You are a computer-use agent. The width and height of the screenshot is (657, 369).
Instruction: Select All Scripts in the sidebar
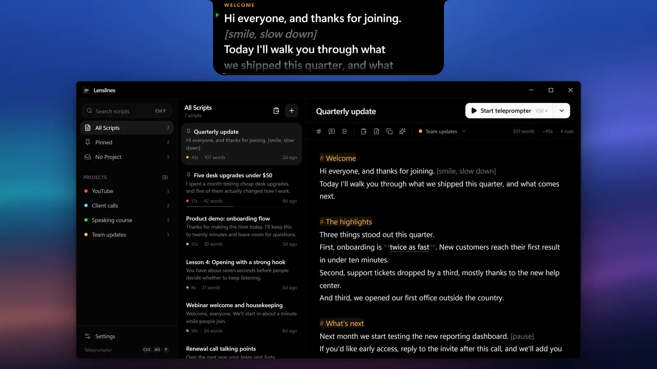(x=127, y=128)
